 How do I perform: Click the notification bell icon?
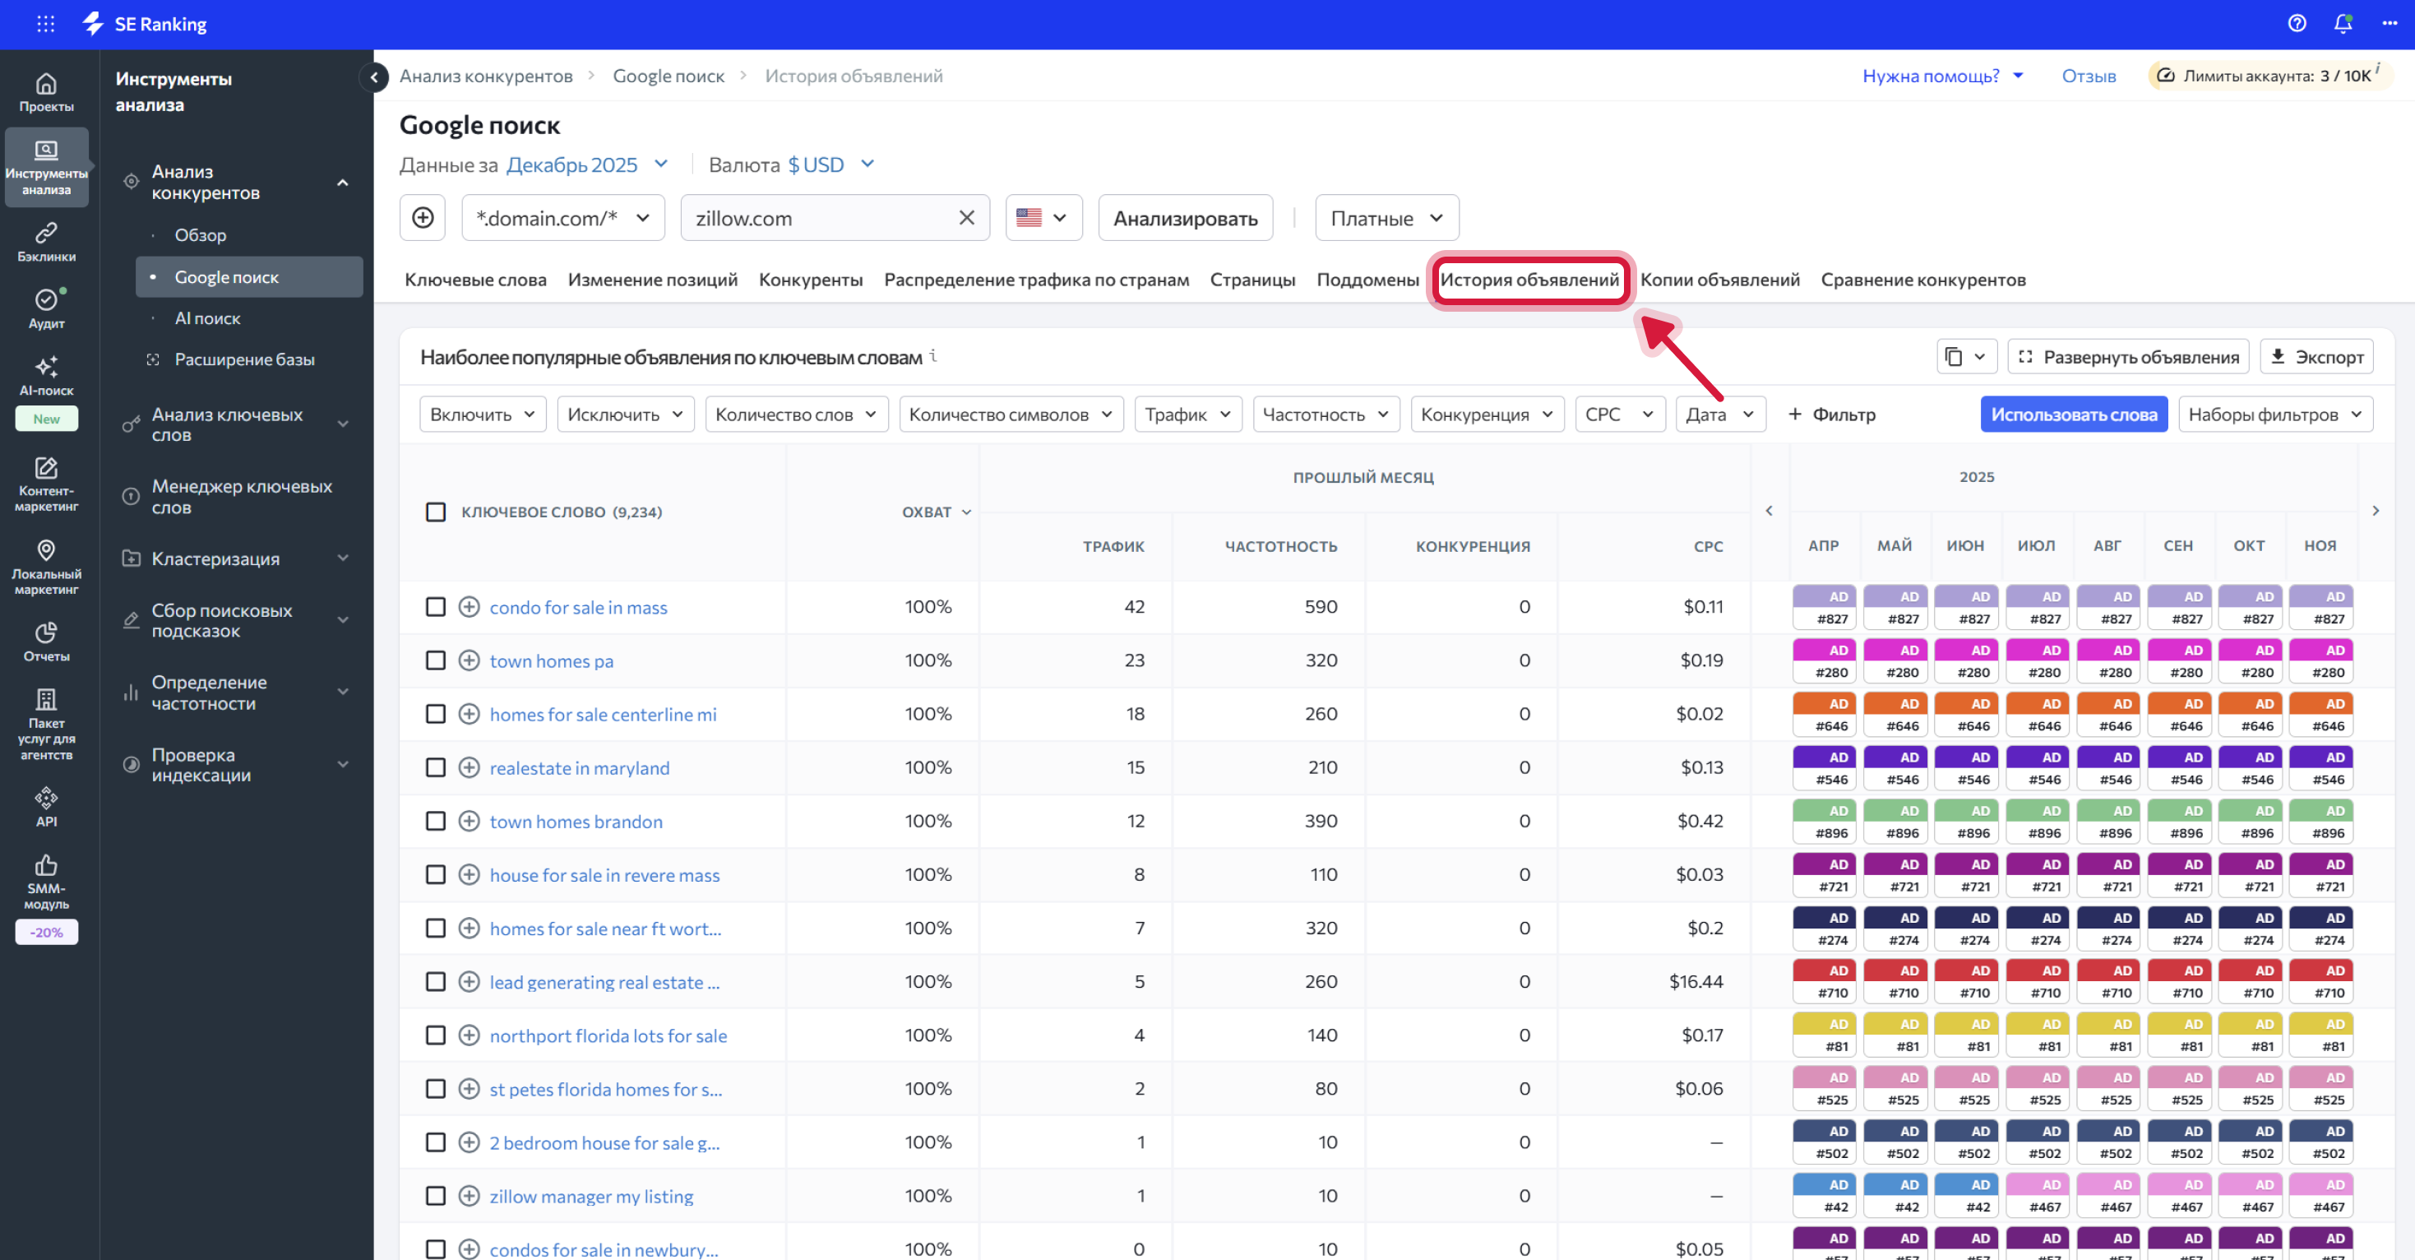[x=2342, y=23]
